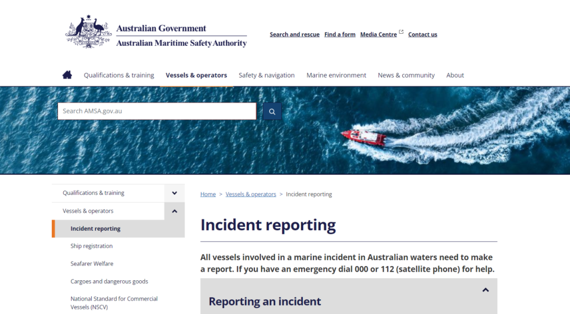The width and height of the screenshot is (570, 314).
Task: Collapse Vessels & operators sidebar chevron
Action: click(175, 211)
